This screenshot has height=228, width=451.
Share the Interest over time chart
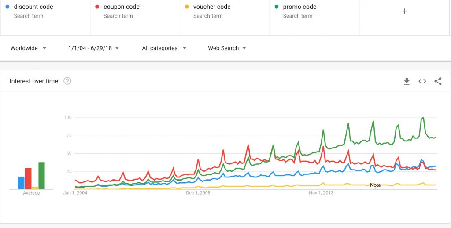438,81
